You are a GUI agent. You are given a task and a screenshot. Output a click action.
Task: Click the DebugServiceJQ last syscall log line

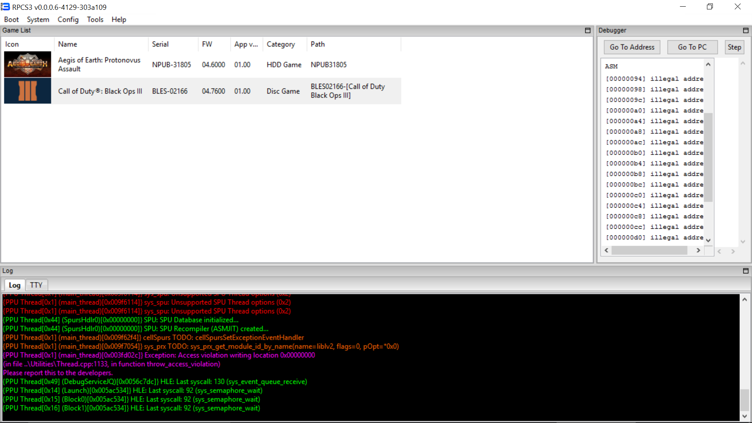[155, 382]
